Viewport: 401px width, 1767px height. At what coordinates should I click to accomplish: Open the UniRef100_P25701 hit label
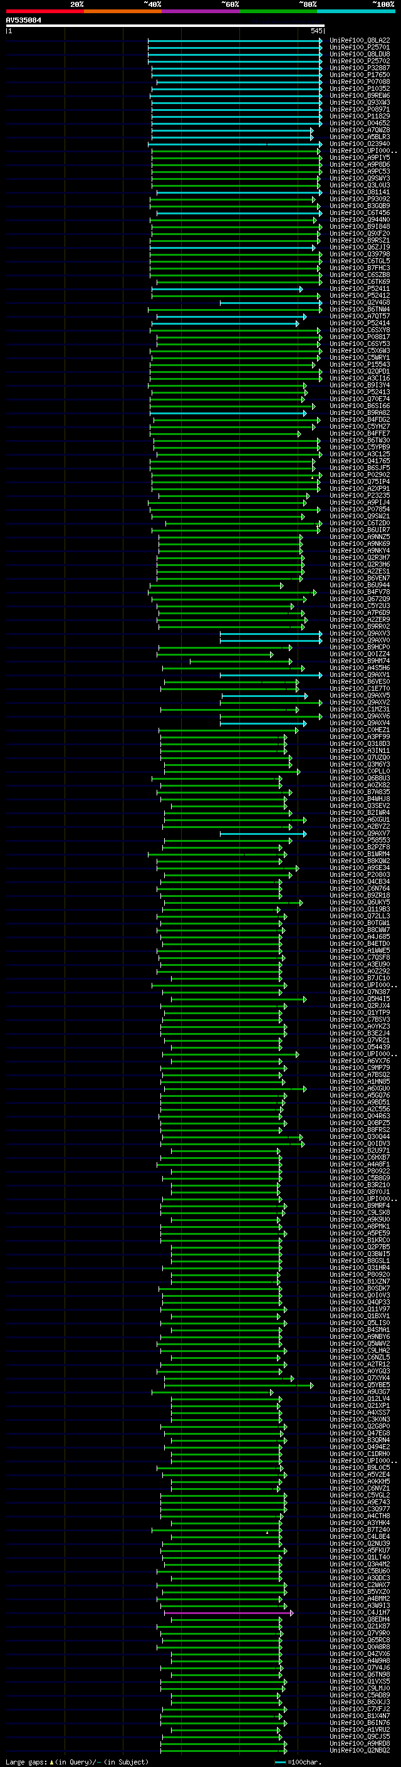pyautogui.click(x=360, y=48)
